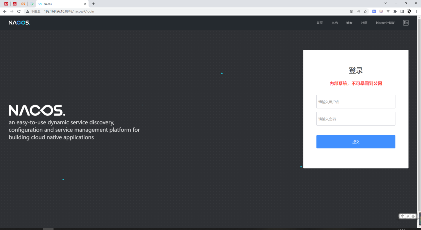Click the NACOS logo in the header
The image size is (421, 230).
(19, 23)
